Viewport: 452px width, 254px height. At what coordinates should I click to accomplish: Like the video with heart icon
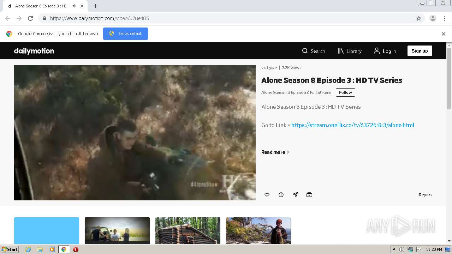point(267,195)
